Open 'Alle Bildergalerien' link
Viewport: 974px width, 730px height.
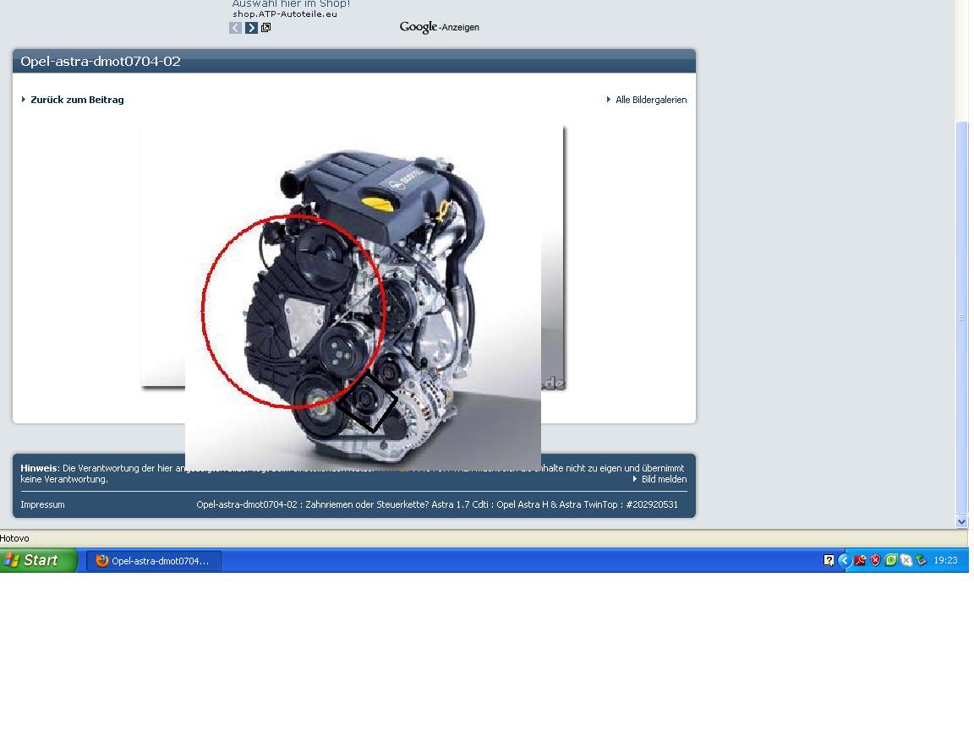tap(650, 100)
